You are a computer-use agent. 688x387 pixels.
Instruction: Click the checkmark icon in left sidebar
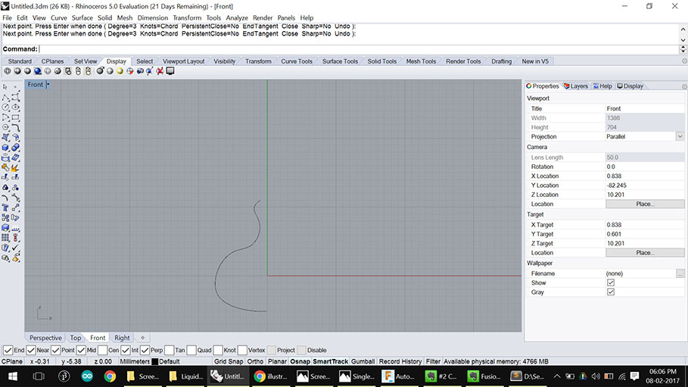pyautogui.click(x=15, y=248)
